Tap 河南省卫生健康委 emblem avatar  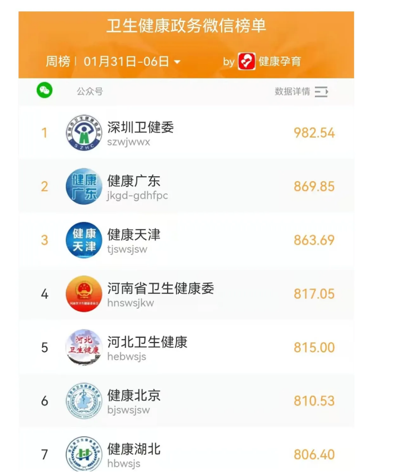point(84,294)
